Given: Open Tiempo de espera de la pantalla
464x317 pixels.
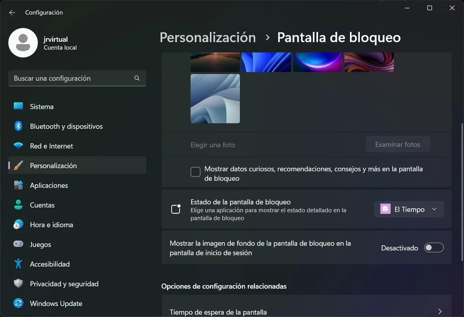Looking at the screenshot, I should (x=307, y=306).
